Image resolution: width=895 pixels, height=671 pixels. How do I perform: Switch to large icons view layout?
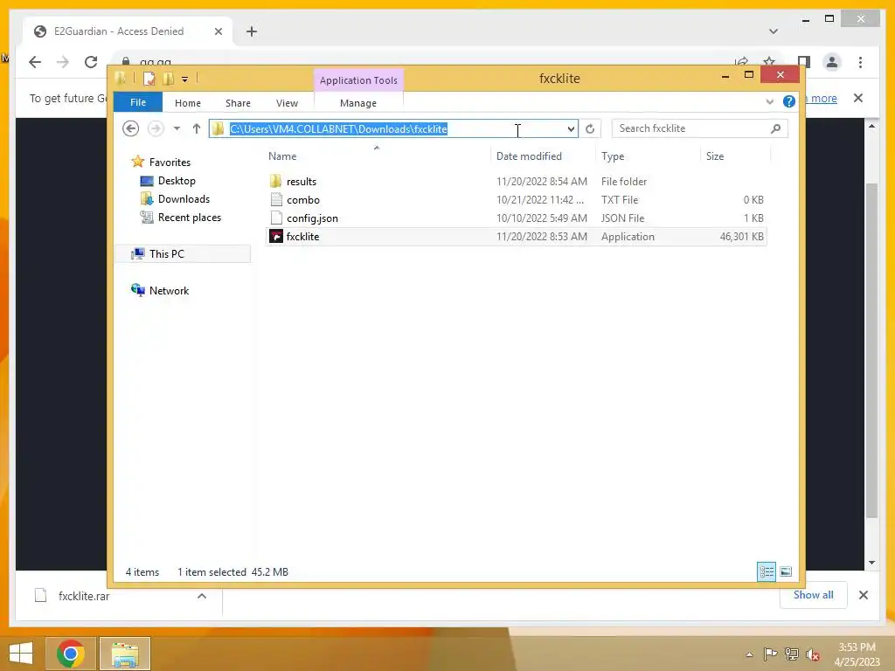786,571
